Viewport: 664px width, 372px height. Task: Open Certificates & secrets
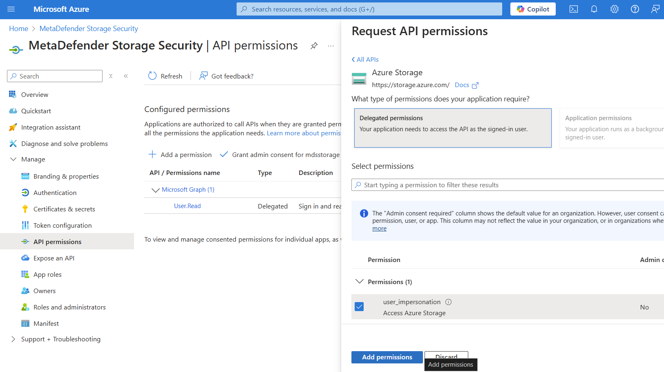pyautogui.click(x=64, y=209)
